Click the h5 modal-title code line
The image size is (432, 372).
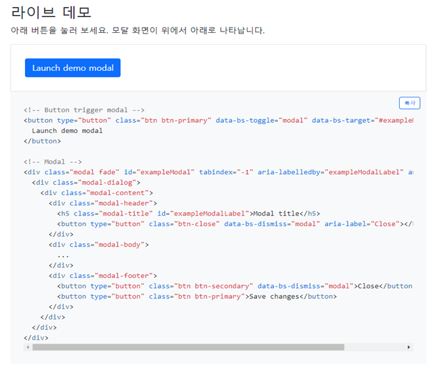[189, 214]
